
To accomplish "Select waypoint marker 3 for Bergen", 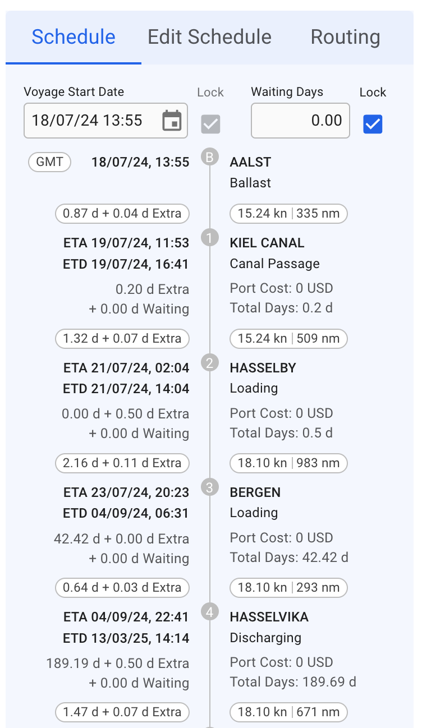I will [210, 487].
